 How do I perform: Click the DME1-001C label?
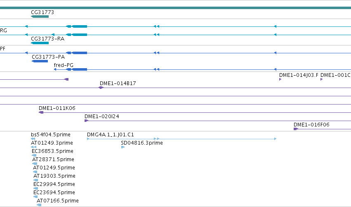coord(335,75)
